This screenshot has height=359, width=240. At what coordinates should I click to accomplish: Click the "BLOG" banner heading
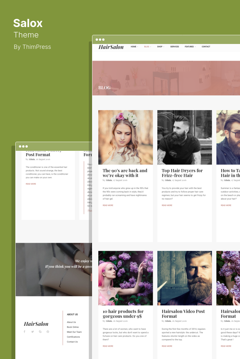pos(104,88)
